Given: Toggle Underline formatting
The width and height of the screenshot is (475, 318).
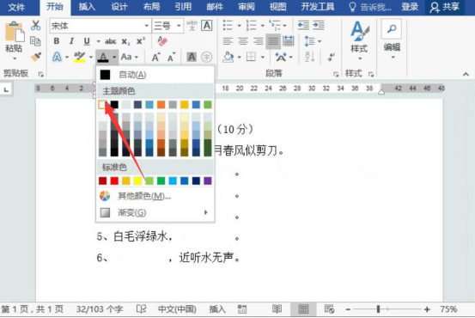Looking at the screenshot, I should pos(87,41).
